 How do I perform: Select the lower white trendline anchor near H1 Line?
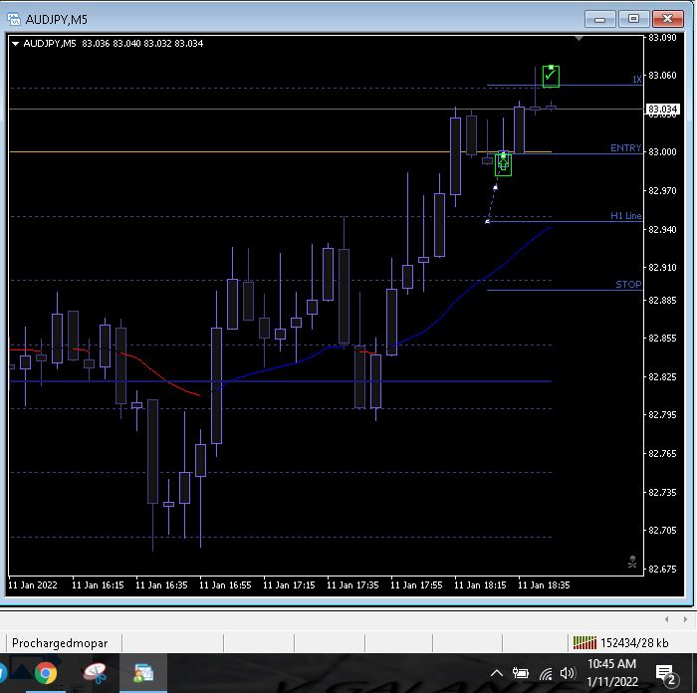[x=487, y=221]
